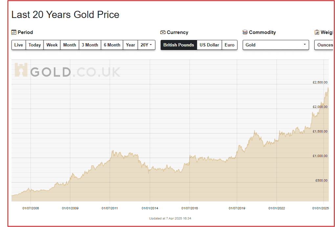Click the 2025 price peak on the chart
This screenshot has width=335, height=227.
[x=328, y=88]
